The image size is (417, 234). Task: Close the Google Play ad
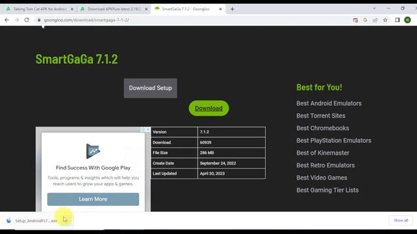pos(148,129)
